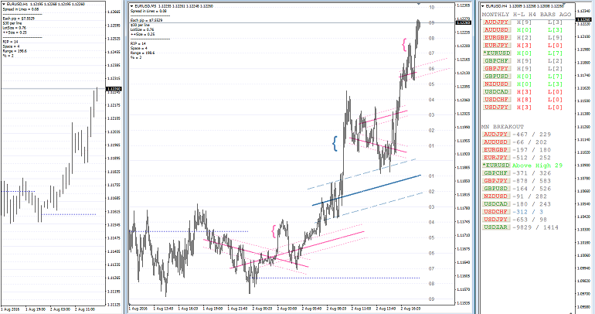Choose USDCAD under MN Breakout
Viewport: 595px width, 314px height.
tap(495, 204)
